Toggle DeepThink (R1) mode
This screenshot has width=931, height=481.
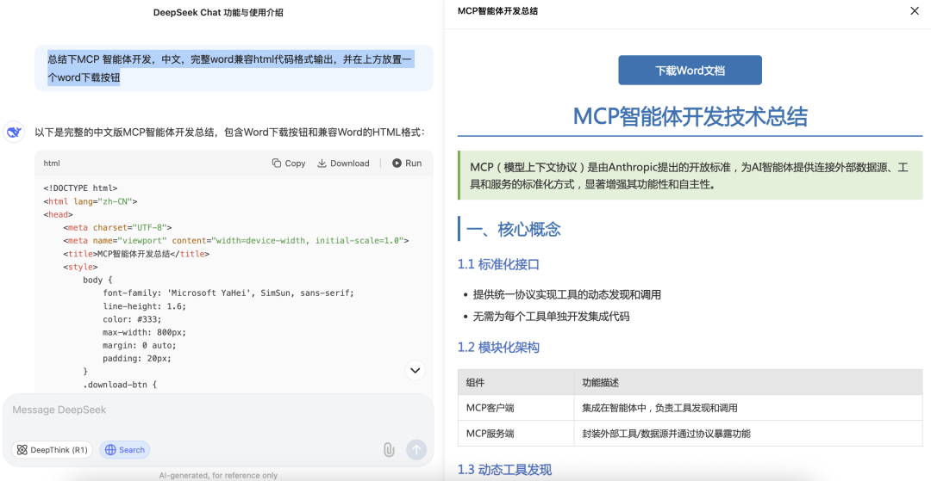(53, 450)
